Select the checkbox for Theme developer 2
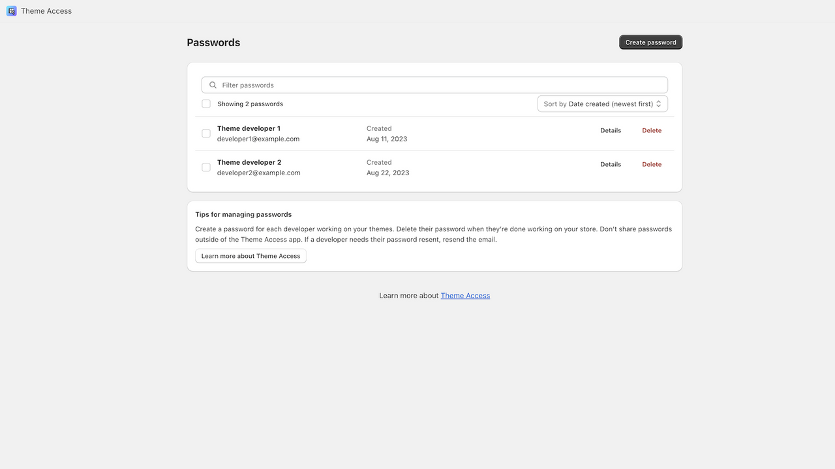This screenshot has height=469, width=835. click(205, 167)
